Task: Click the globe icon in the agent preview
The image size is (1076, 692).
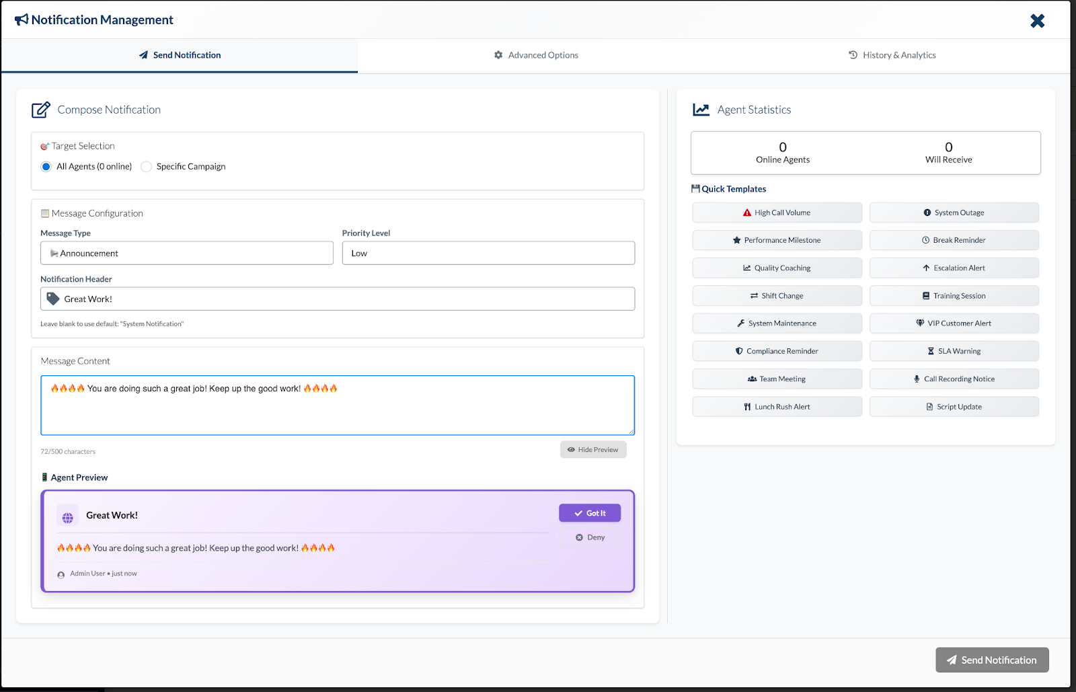Action: 68,515
